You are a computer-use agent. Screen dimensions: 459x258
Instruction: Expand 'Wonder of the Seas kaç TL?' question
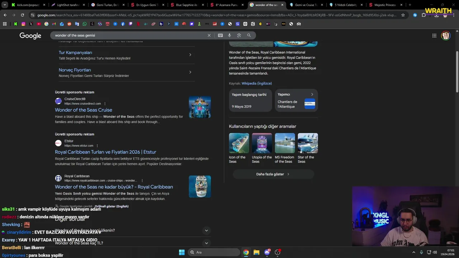coord(206,243)
